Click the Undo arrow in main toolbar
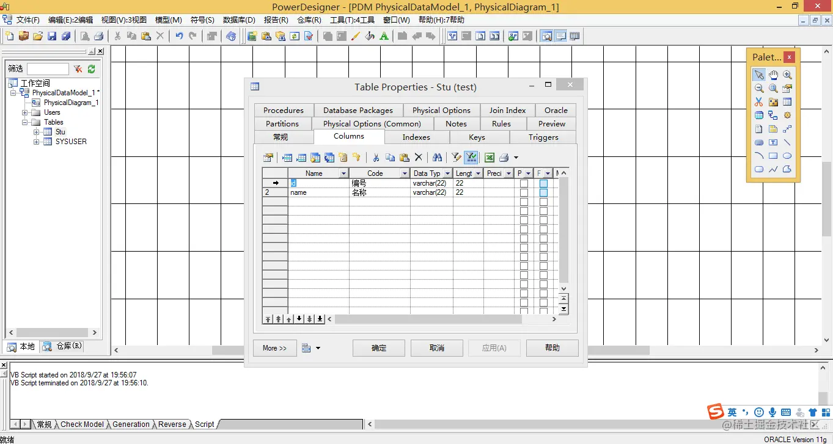Screen dimensions: 833x444 (x=179, y=36)
